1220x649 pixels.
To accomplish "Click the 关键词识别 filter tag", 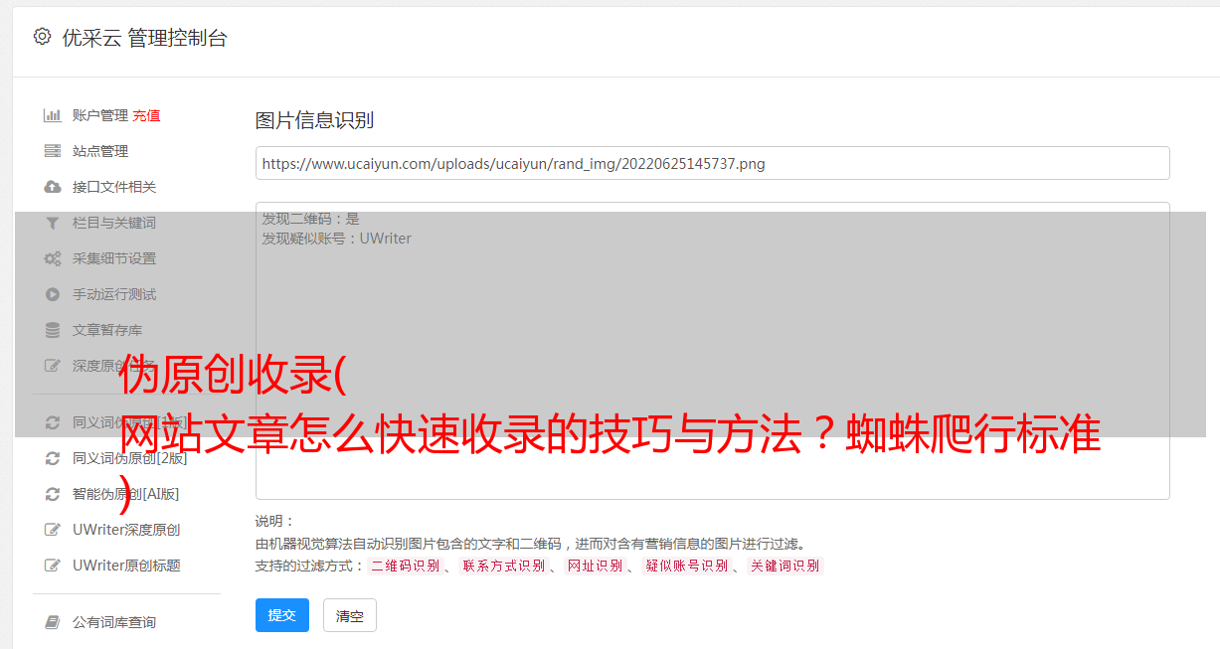I will [785, 566].
